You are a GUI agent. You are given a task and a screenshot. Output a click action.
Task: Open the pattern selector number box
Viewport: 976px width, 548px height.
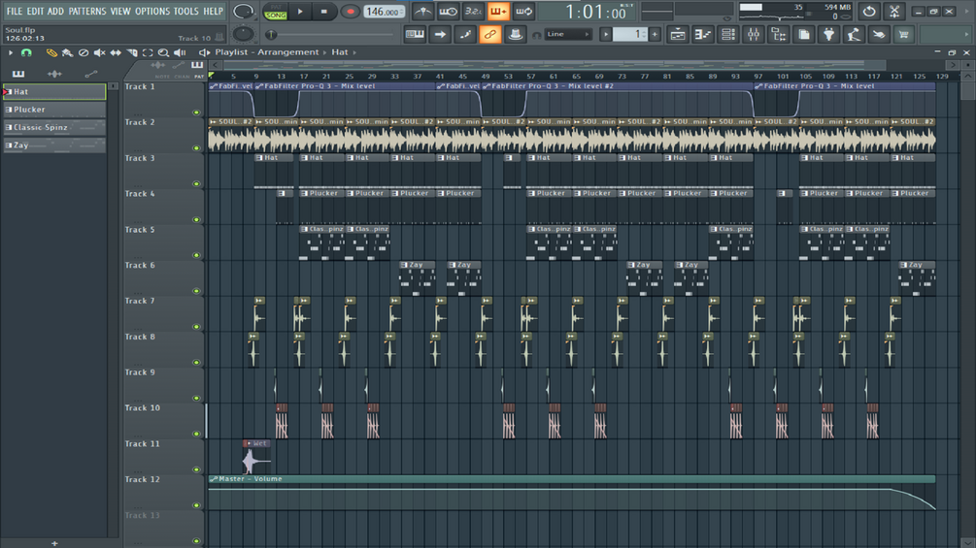click(630, 34)
